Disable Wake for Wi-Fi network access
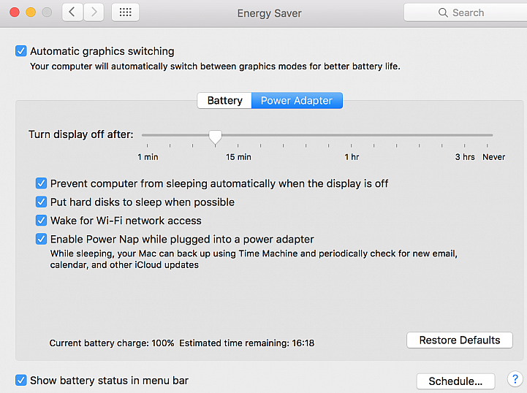Image resolution: width=527 pixels, height=393 pixels. point(41,221)
